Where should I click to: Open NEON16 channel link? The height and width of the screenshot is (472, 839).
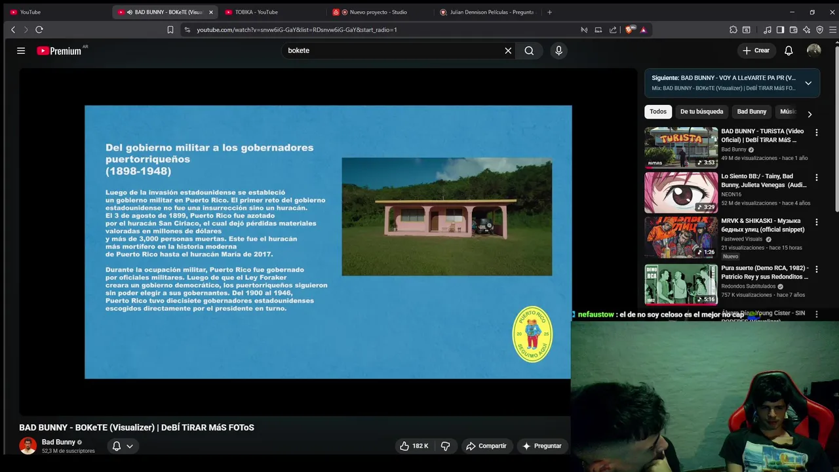coord(732,194)
